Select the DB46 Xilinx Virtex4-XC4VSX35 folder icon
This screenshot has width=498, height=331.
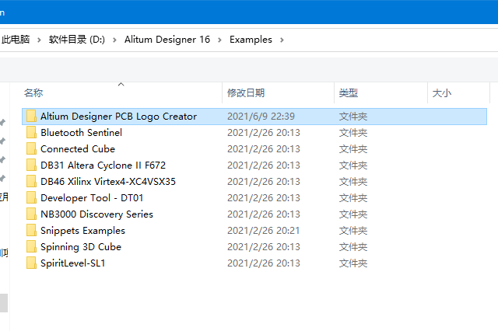[31, 182]
